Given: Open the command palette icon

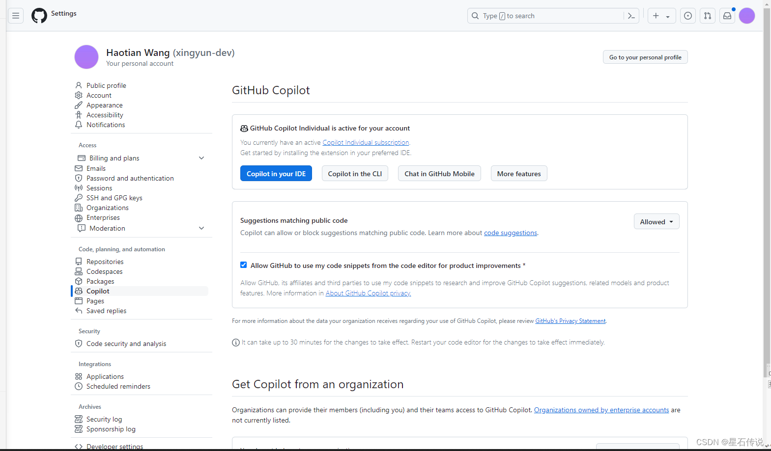Looking at the screenshot, I should tap(631, 16).
